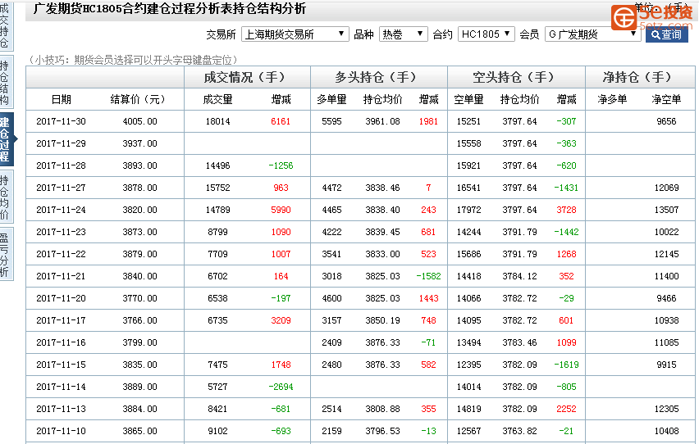The image size is (699, 444).
Task: Click the 净持仓（手） group header
Action: click(640, 77)
